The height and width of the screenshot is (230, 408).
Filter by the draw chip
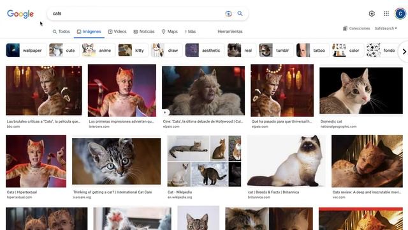click(x=166, y=50)
